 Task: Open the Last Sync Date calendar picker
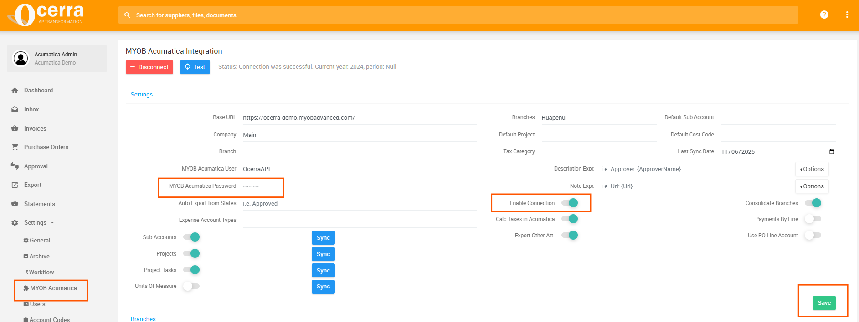tap(832, 151)
